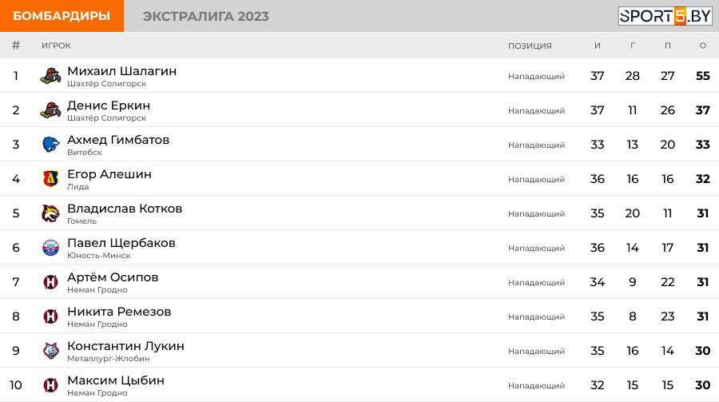The image size is (719, 402).
Task: Click Неман Гродно logo beside Артём Осипов
Action: click(x=50, y=282)
